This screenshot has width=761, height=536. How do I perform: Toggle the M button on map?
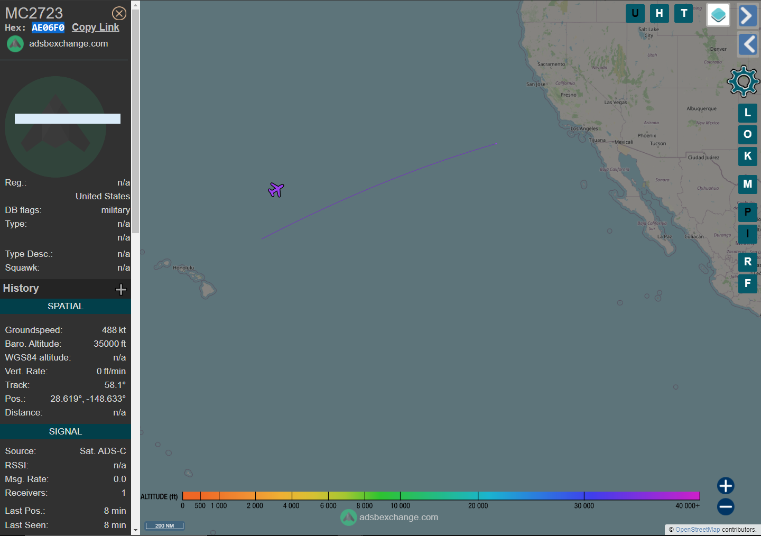pyautogui.click(x=748, y=184)
